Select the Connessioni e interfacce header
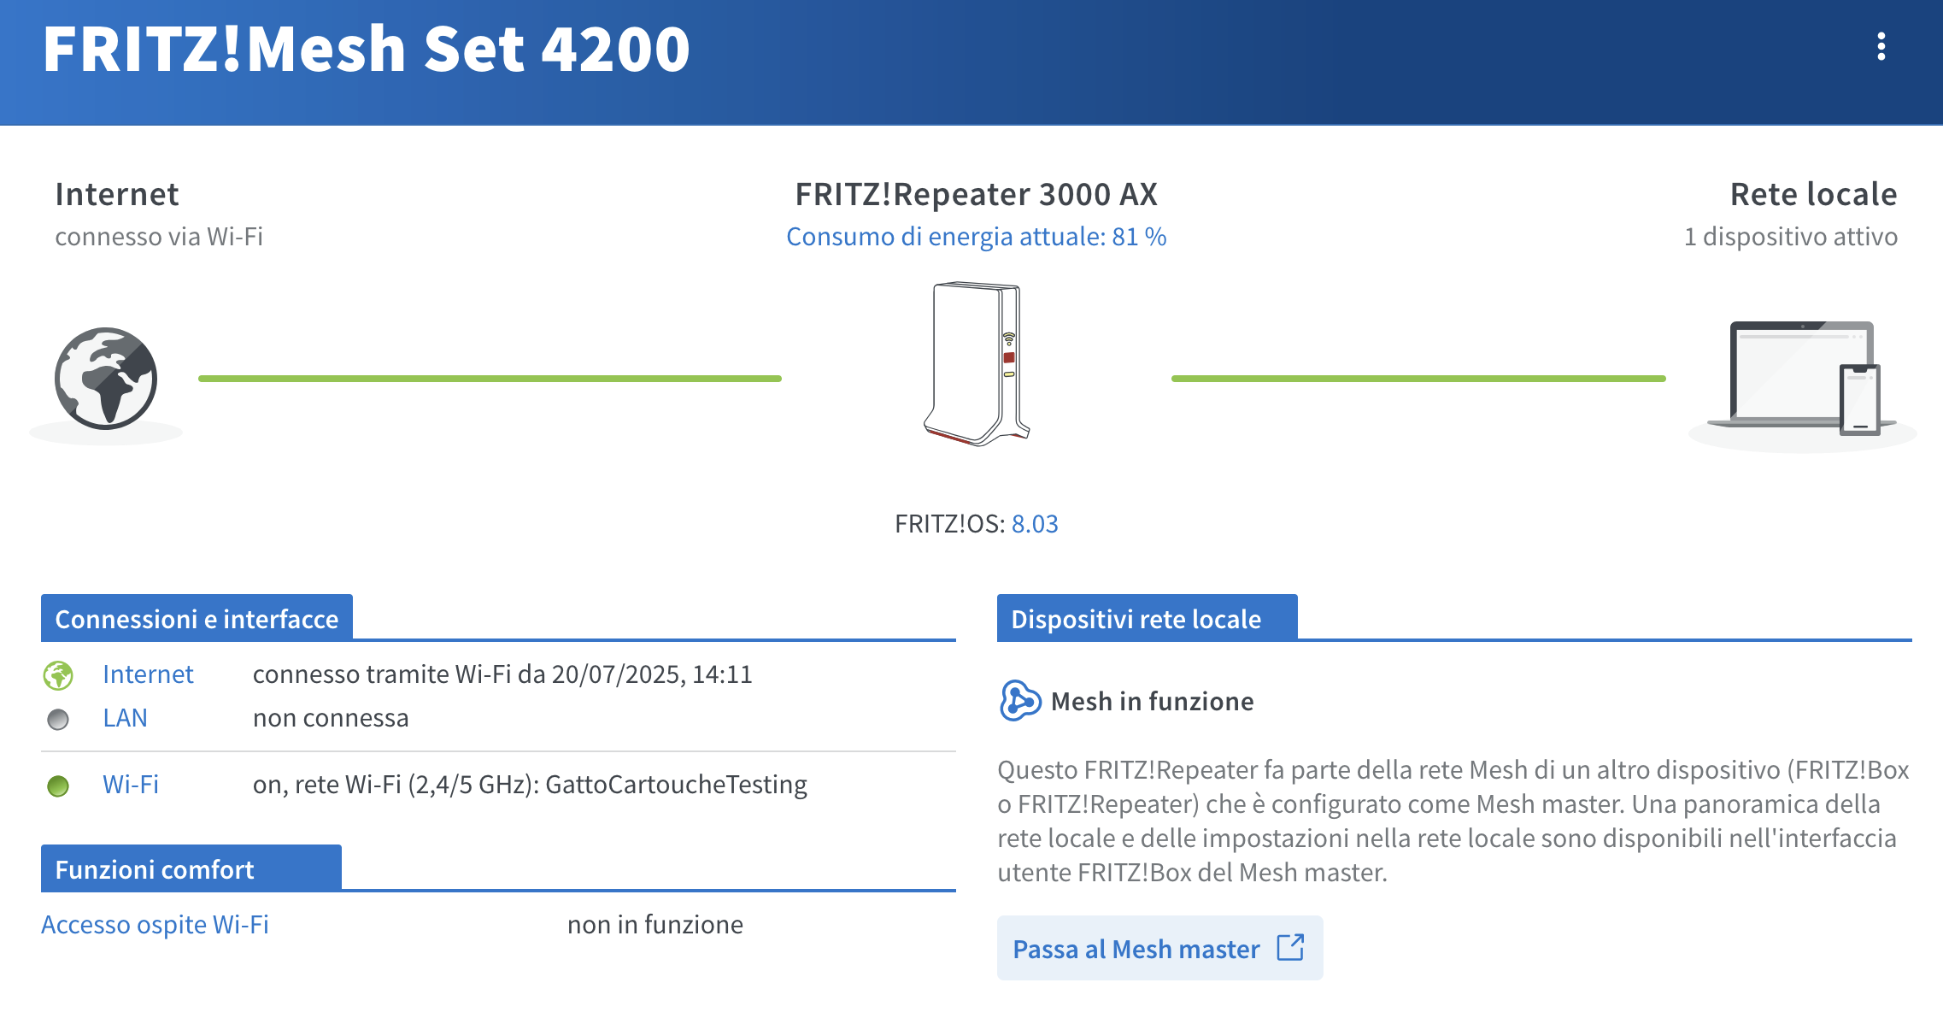Image resolution: width=1943 pixels, height=1024 pixels. click(197, 618)
